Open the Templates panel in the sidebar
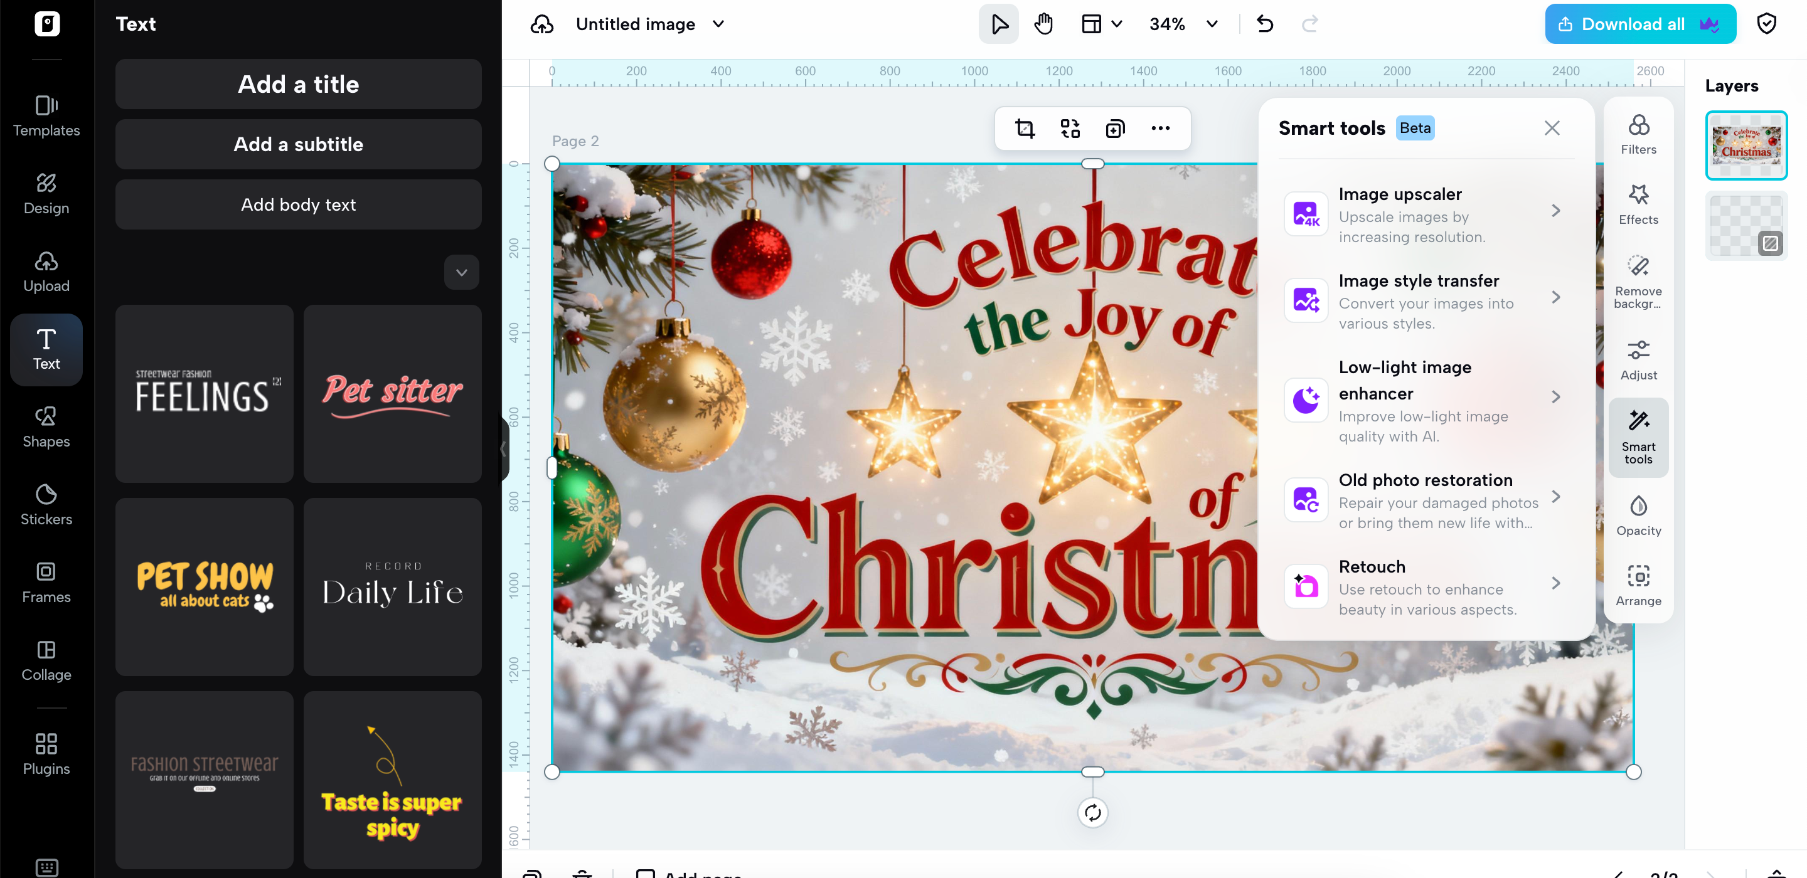The width and height of the screenshot is (1807, 878). point(46,116)
